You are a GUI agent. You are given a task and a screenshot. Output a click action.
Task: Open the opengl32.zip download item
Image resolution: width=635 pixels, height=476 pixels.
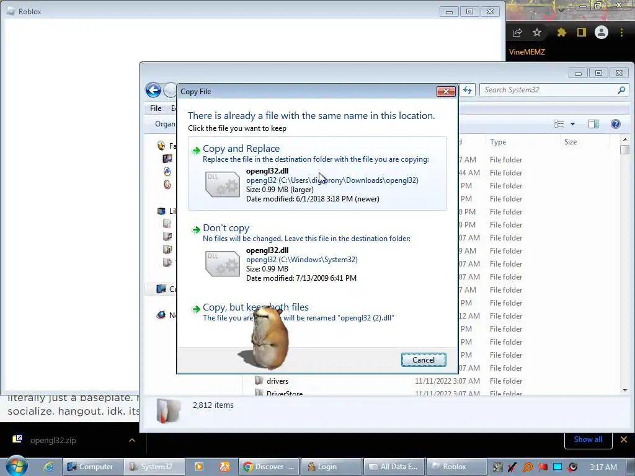(x=53, y=440)
